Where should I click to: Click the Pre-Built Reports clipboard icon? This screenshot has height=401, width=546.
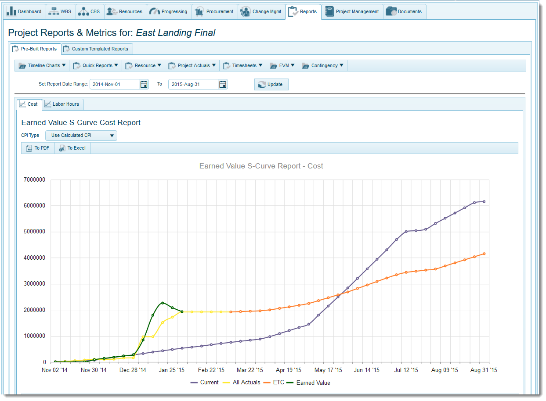coord(15,49)
